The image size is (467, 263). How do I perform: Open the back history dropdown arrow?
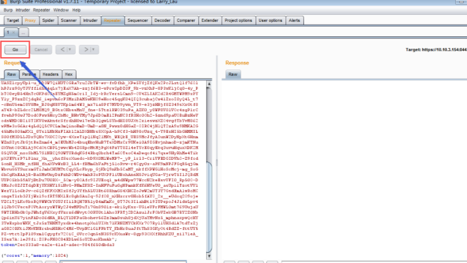pyautogui.click(x=70, y=50)
